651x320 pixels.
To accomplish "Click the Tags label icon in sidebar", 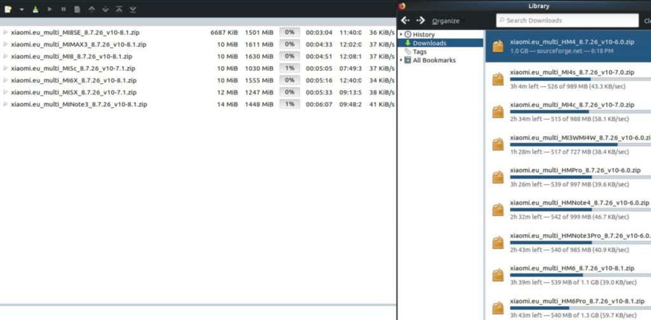I will point(408,51).
